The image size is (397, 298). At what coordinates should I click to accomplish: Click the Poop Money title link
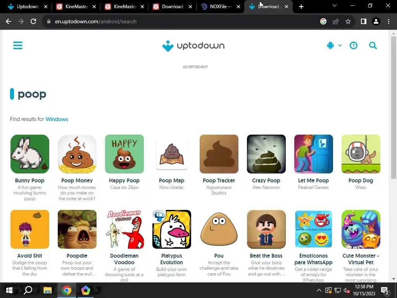tap(77, 180)
